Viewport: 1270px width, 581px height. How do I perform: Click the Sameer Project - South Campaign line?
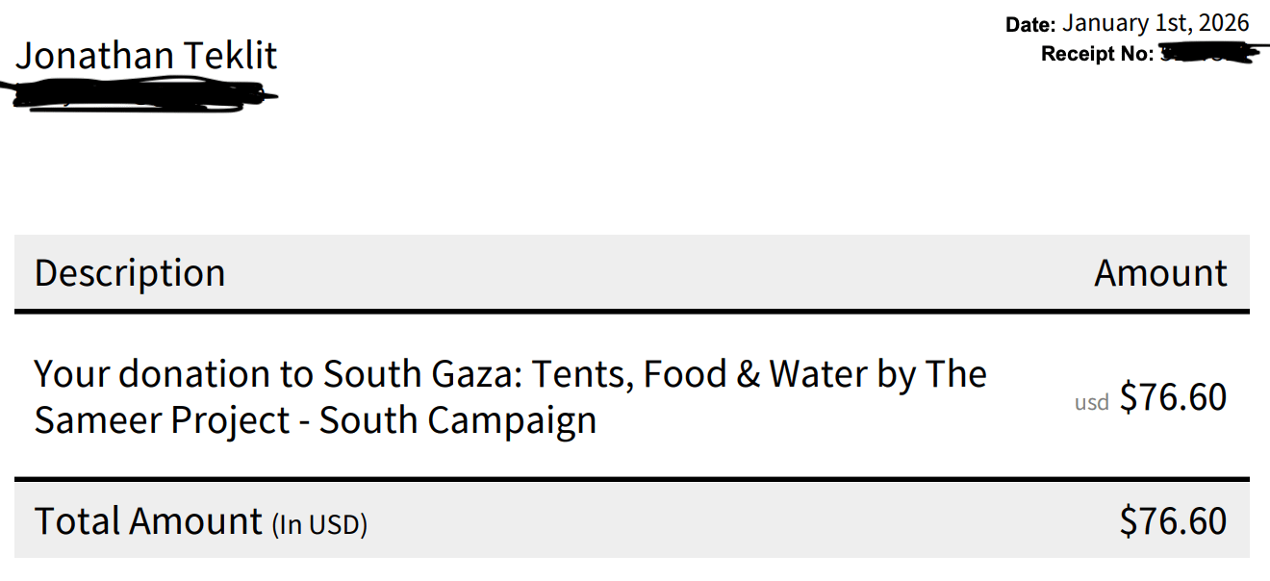click(x=316, y=420)
